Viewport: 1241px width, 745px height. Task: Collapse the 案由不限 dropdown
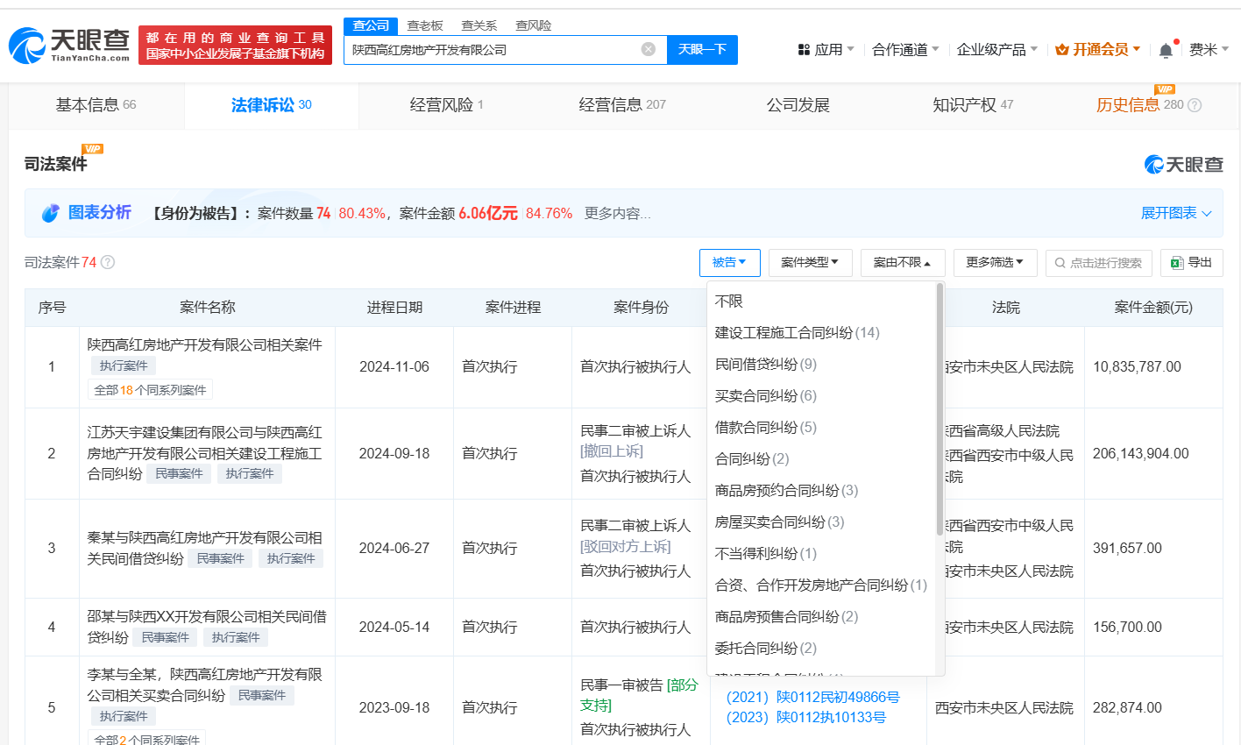click(903, 263)
